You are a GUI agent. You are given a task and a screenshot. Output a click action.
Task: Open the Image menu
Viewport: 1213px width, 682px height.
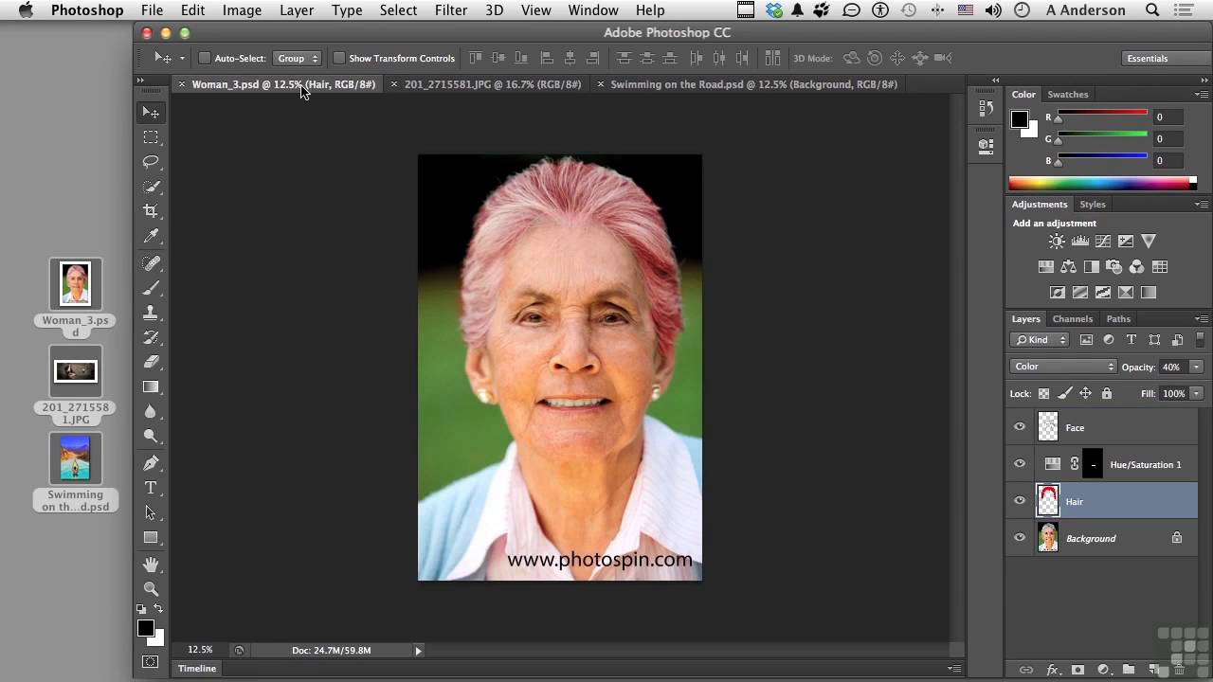pyautogui.click(x=242, y=10)
